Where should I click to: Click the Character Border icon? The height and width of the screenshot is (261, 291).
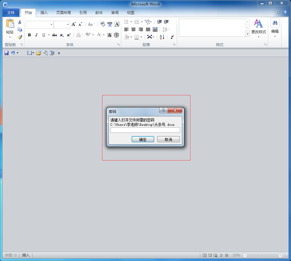pos(117,24)
